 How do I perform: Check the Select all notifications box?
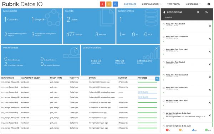pos(163,18)
